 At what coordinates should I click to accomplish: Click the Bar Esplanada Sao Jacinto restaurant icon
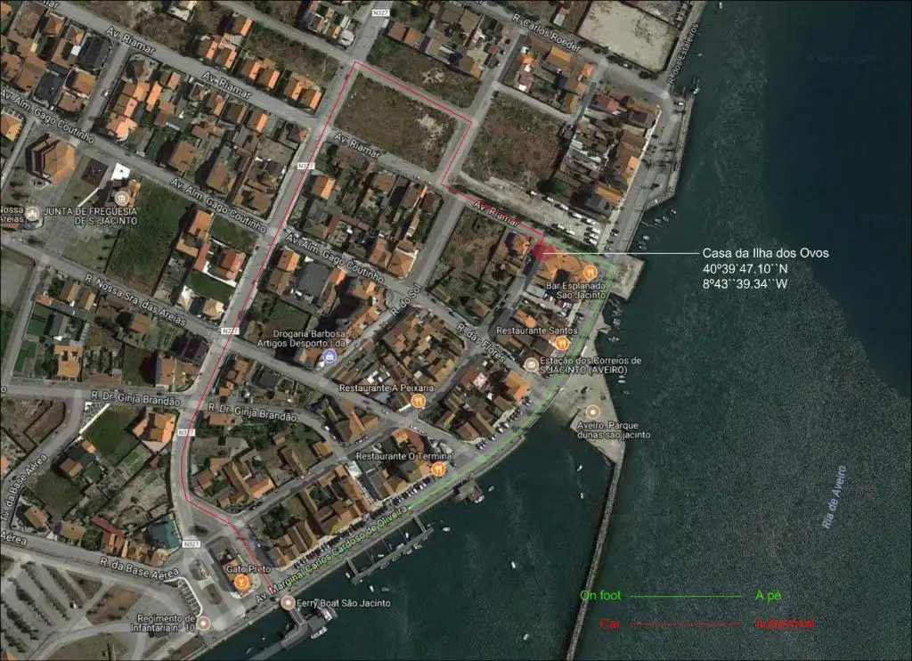[x=589, y=271]
